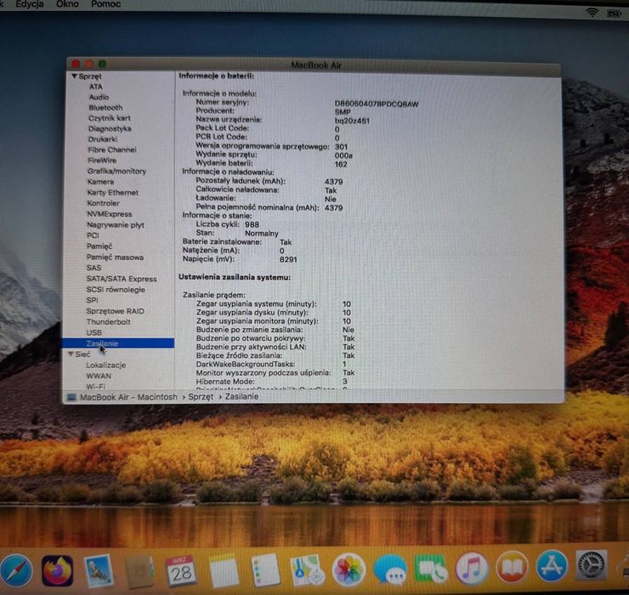
Task: Open Photos from the Dock
Action: pos(348,570)
